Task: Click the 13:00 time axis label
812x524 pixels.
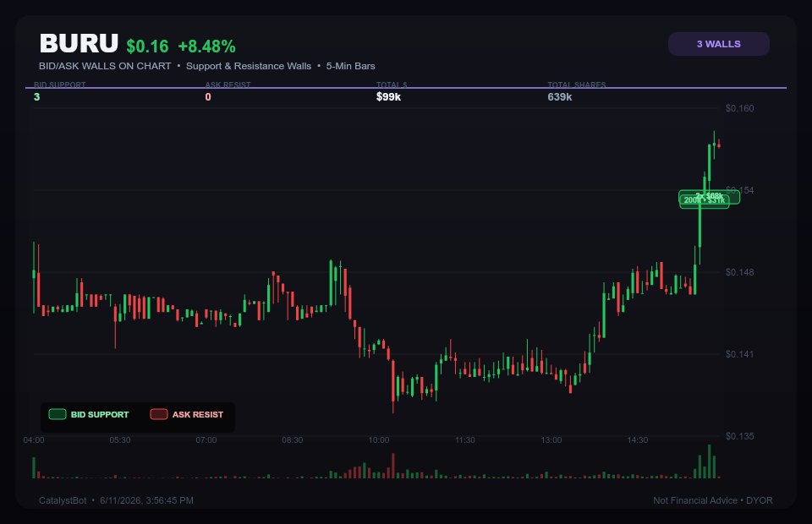Action: pyautogui.click(x=551, y=440)
